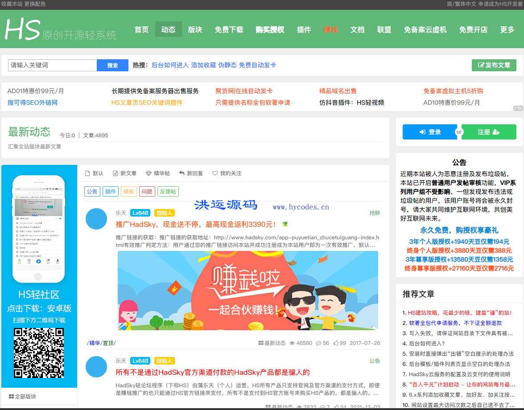Open 全部版块 in left sidebar
Image resolution: width=524 pixels, height=410 pixels.
[22, 396]
